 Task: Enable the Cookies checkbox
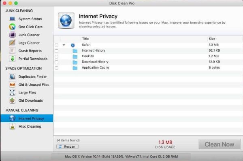[x=57, y=56]
